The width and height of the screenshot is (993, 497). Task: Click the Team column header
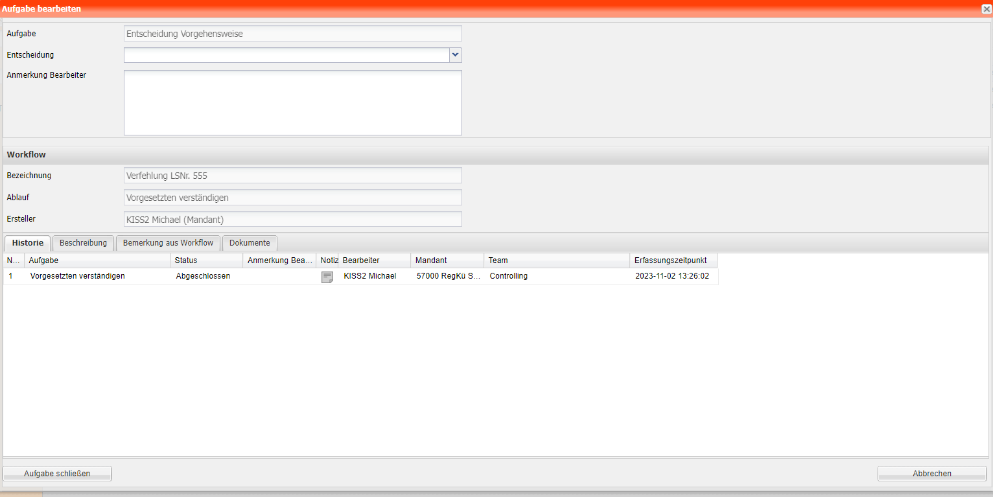(x=556, y=260)
